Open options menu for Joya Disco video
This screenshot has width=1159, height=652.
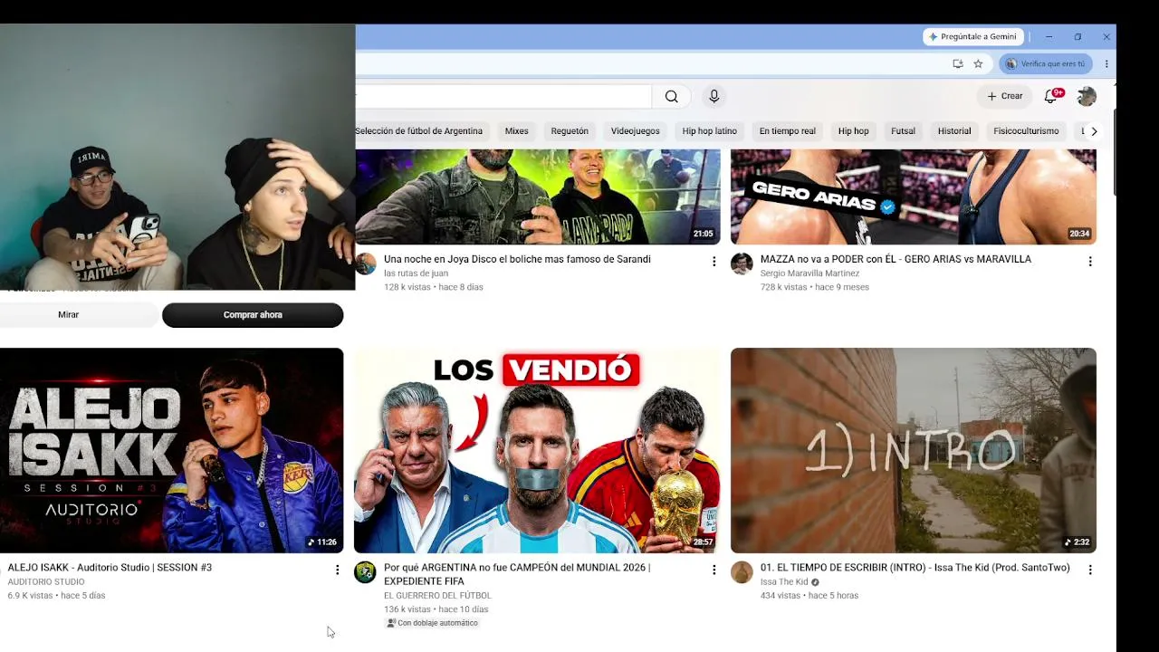[x=714, y=262]
